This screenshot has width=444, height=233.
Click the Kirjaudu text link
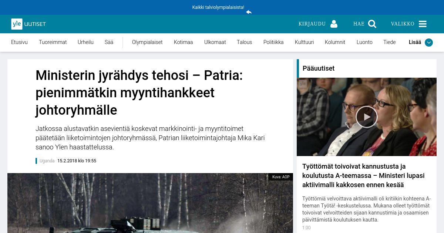pos(312,24)
